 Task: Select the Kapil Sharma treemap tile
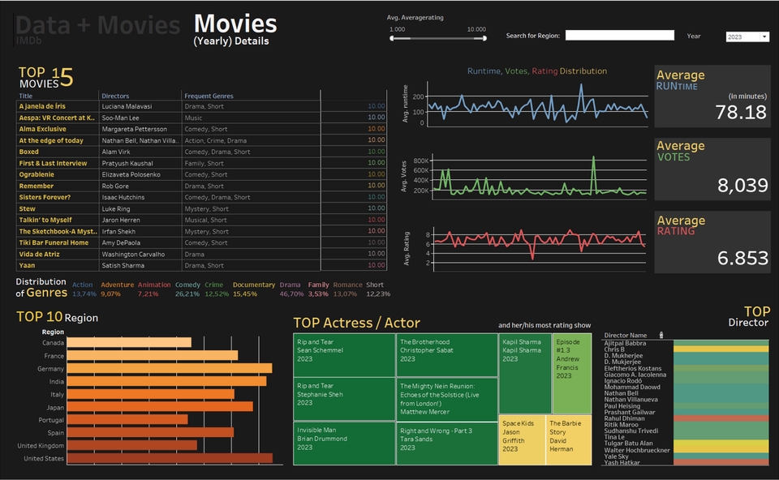pyautogui.click(x=523, y=373)
